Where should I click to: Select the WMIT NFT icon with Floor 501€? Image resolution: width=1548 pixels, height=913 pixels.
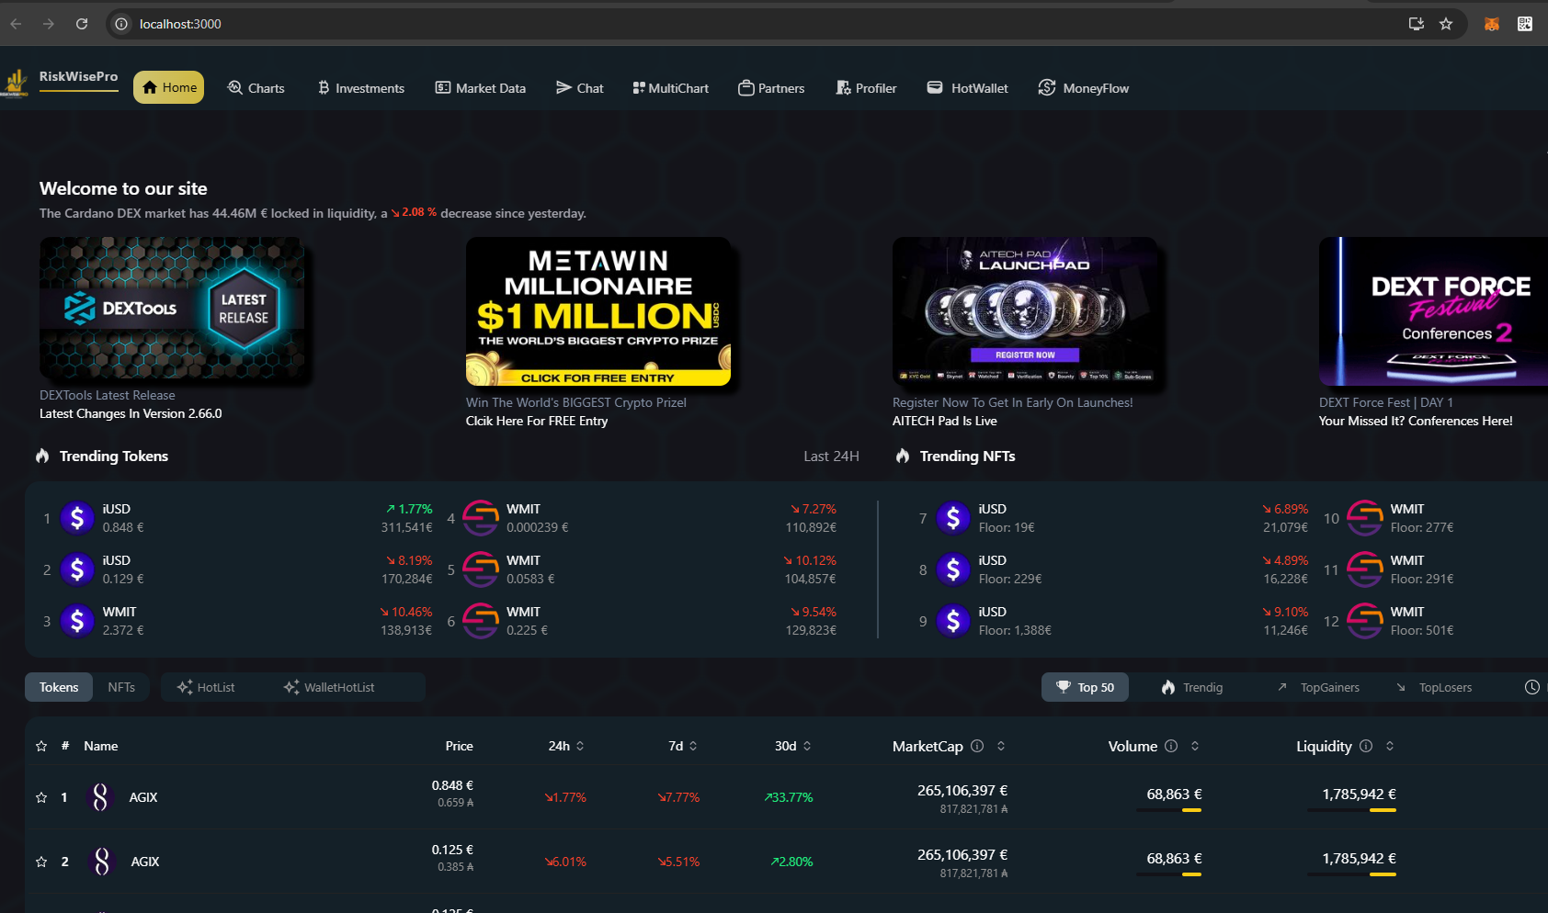[1365, 621]
